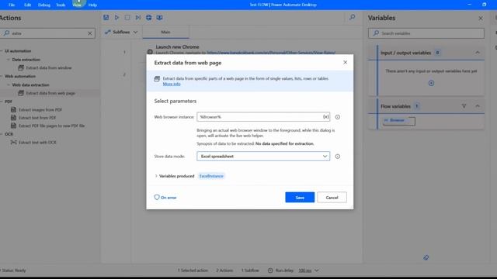
Task: Click the Cancel button
Action: coord(332,198)
